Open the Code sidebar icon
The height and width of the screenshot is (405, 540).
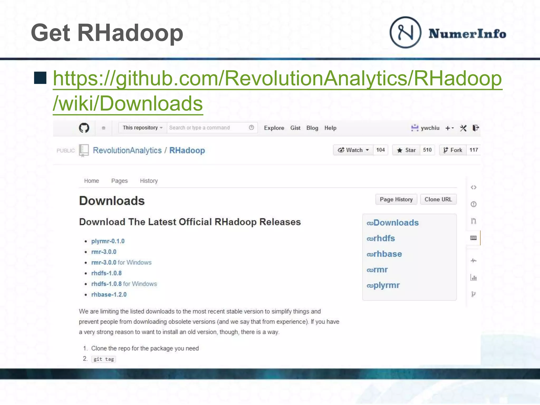tap(474, 187)
